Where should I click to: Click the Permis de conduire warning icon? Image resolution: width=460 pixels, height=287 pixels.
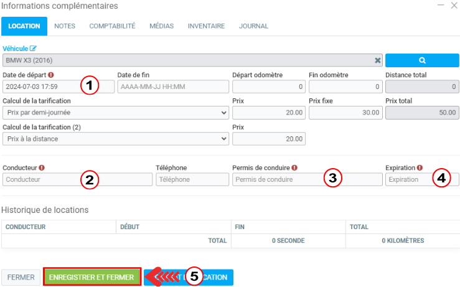(x=294, y=167)
